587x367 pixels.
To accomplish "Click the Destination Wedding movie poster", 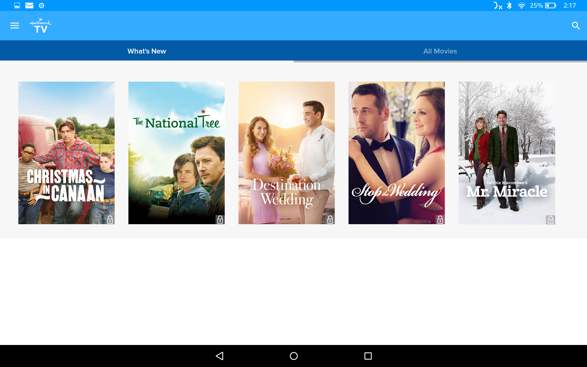I will pos(286,153).
